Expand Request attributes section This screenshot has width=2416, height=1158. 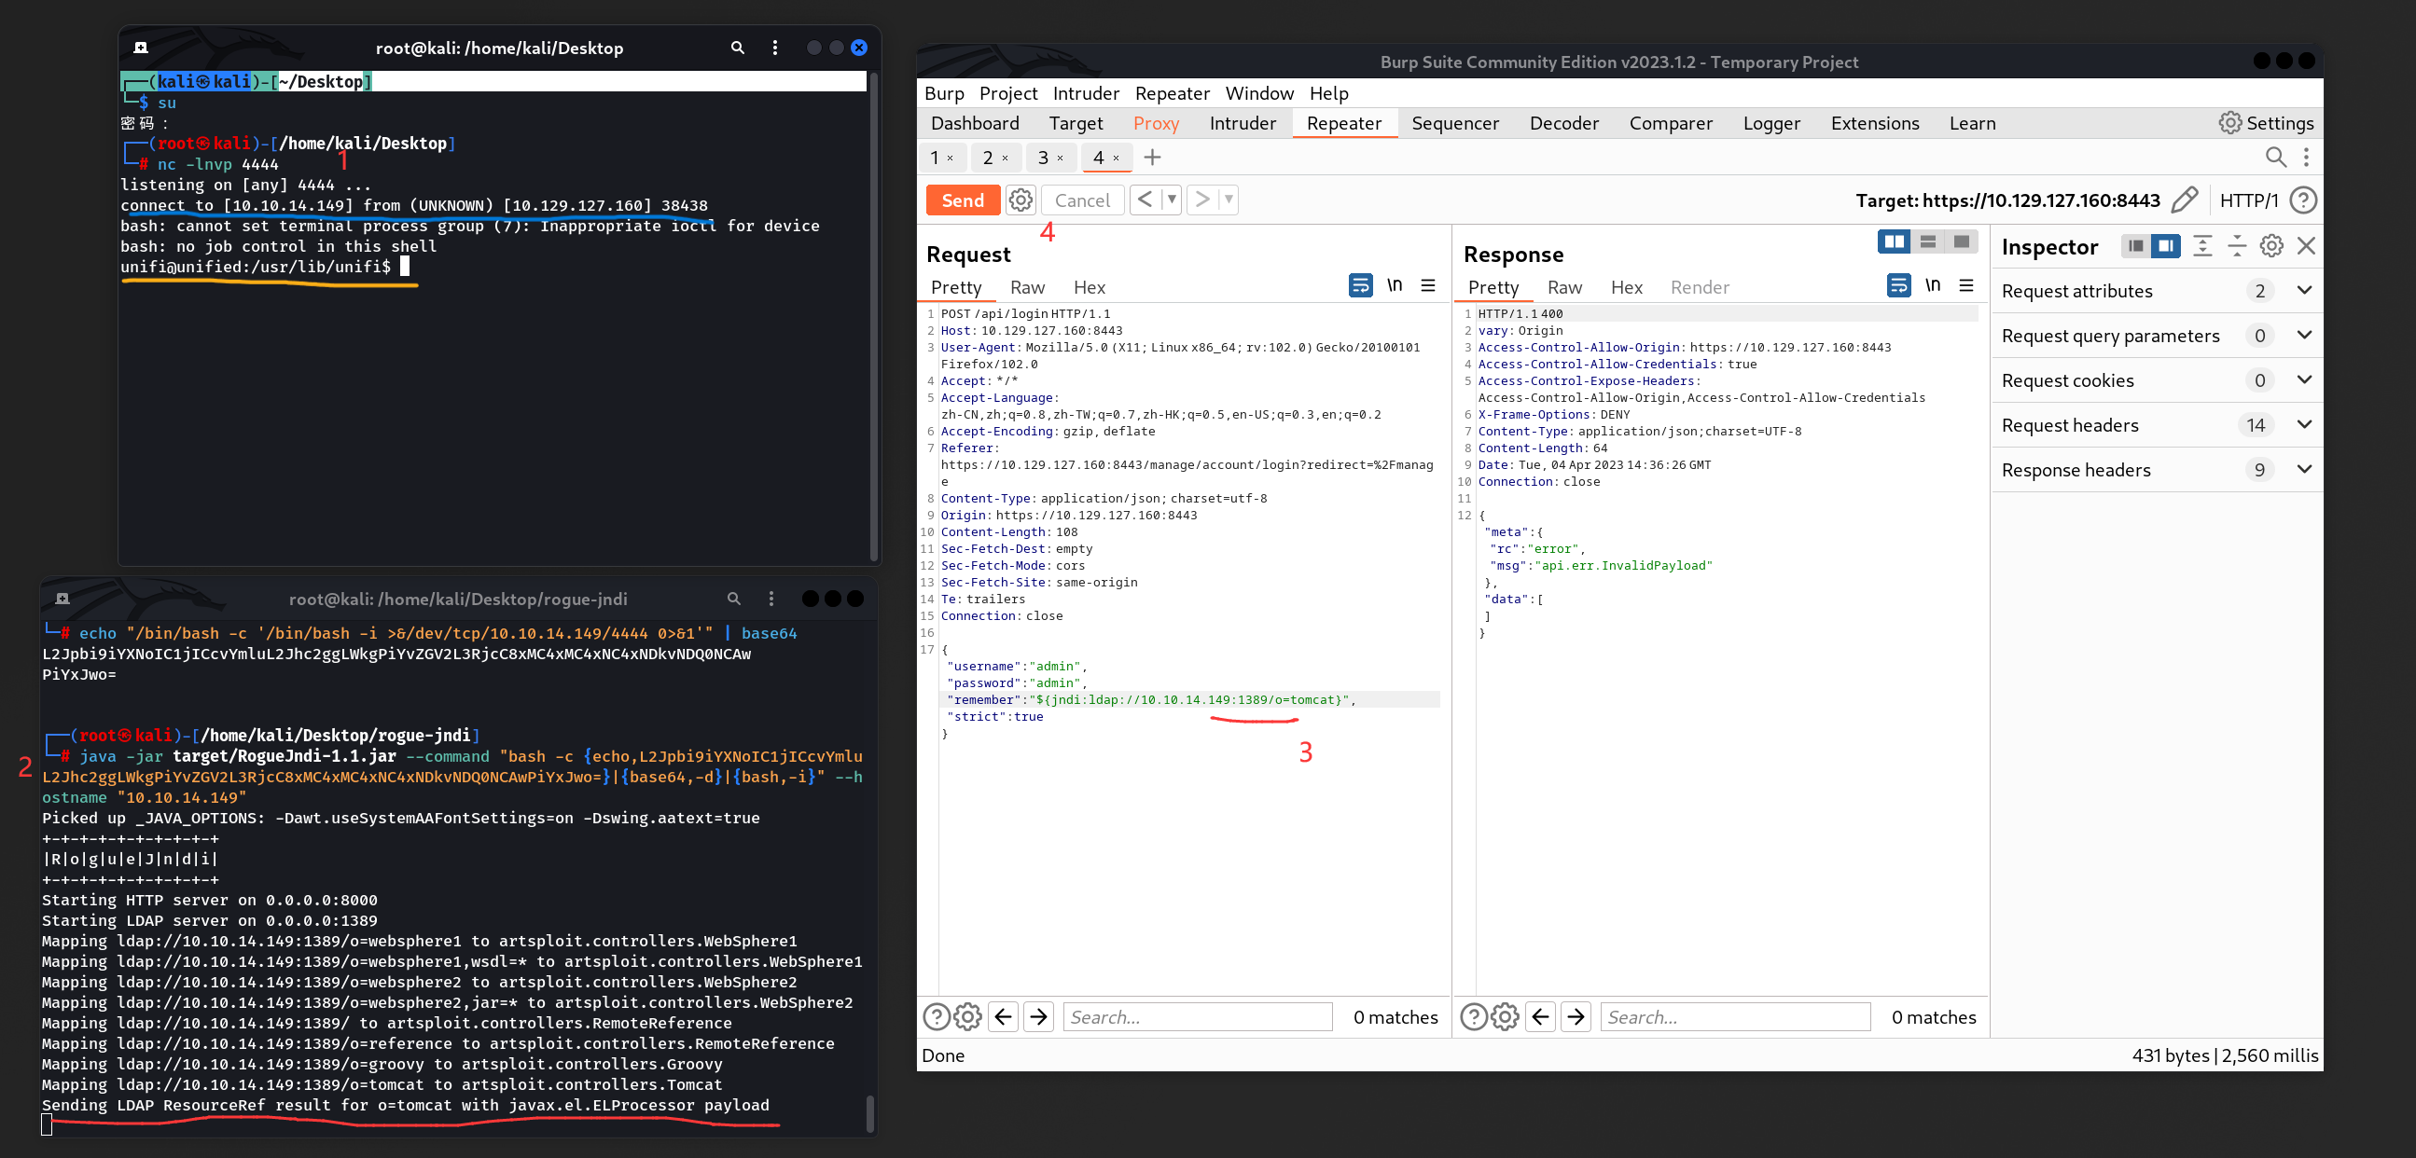[x=2156, y=291]
